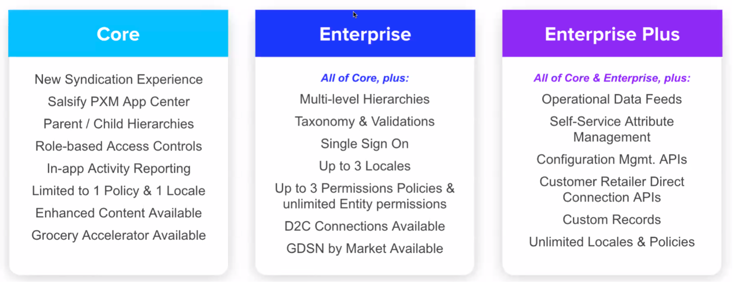Open Salsify PXM App Center item

[118, 102]
